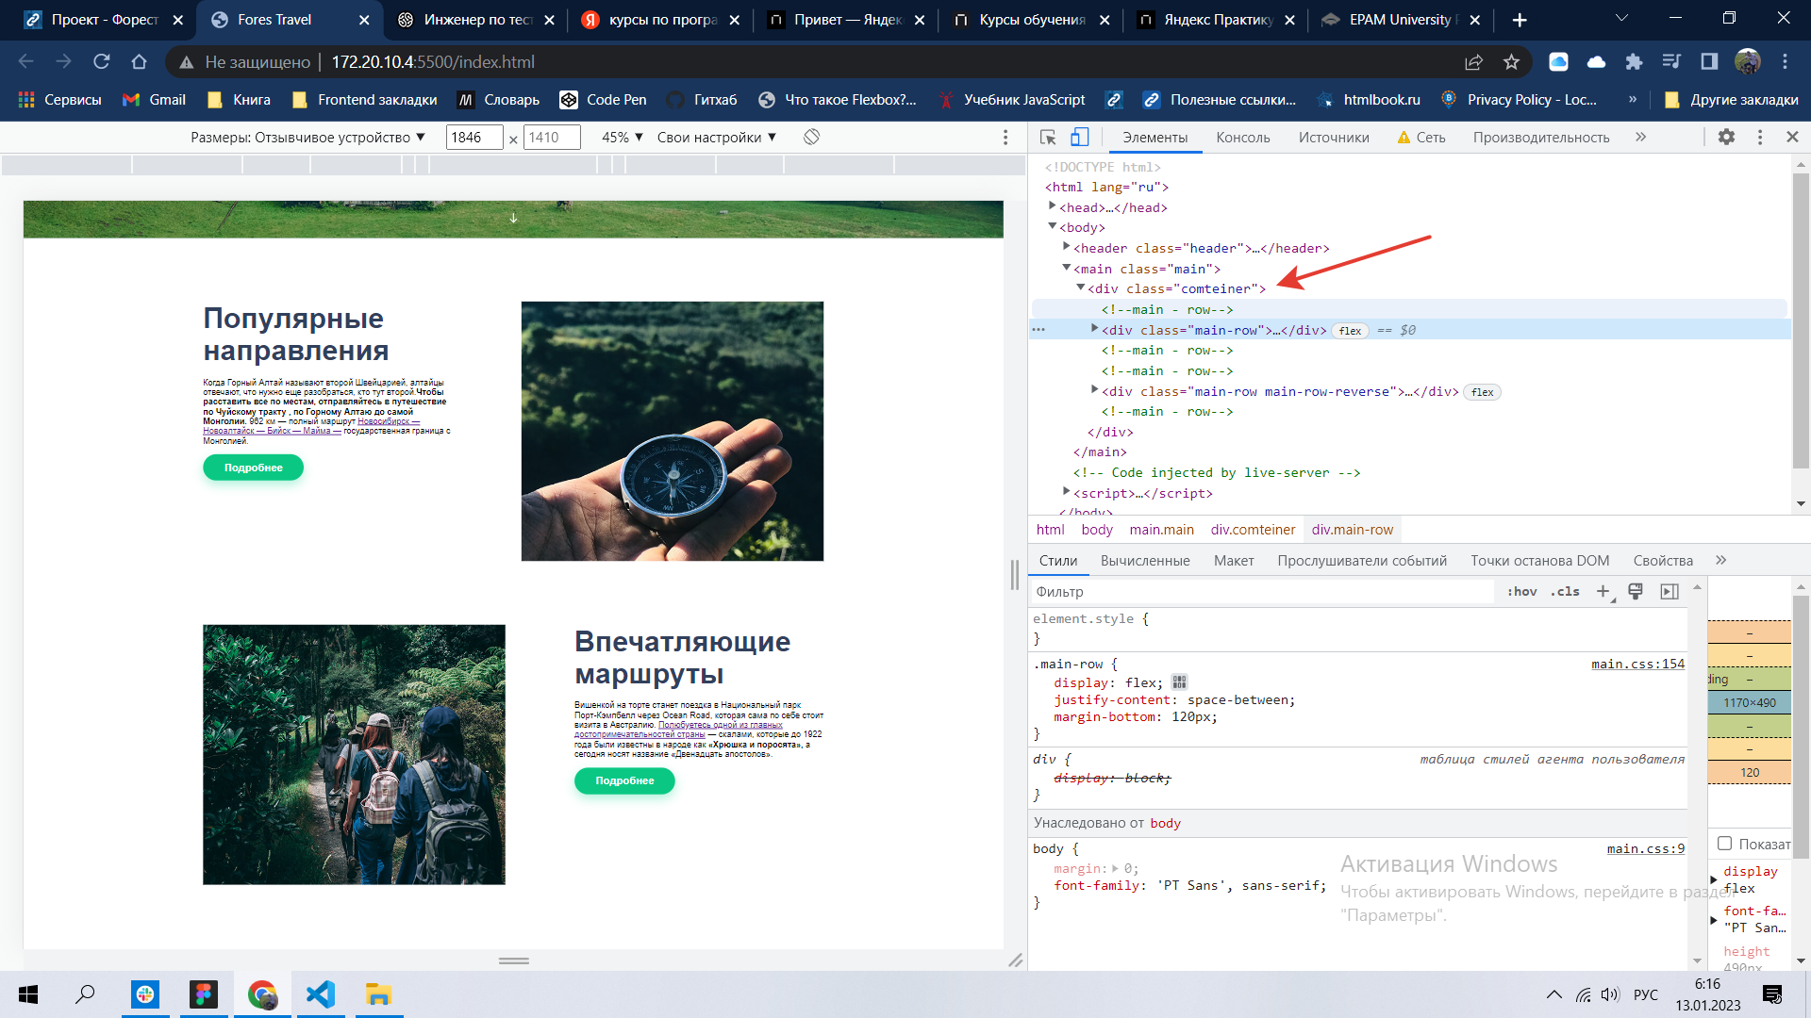Click the Chrome profile avatar icon
The width and height of the screenshot is (1811, 1018).
pos(1747,61)
